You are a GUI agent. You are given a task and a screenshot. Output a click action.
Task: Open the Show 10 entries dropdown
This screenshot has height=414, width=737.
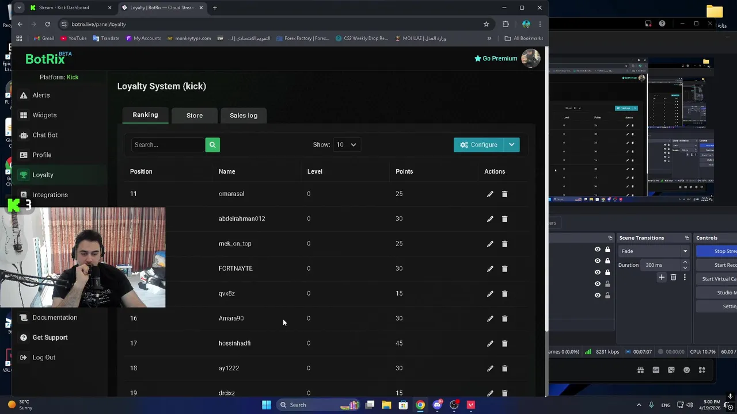347,145
